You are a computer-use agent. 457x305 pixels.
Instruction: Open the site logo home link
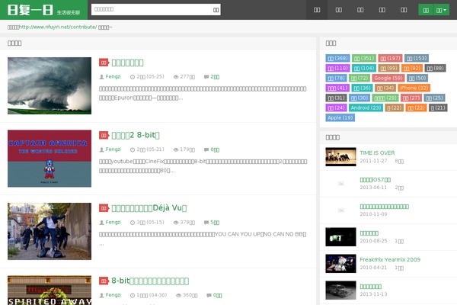(x=43, y=10)
